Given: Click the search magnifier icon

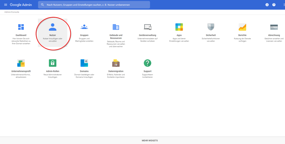Looking at the screenshot, I should pos(43,5).
